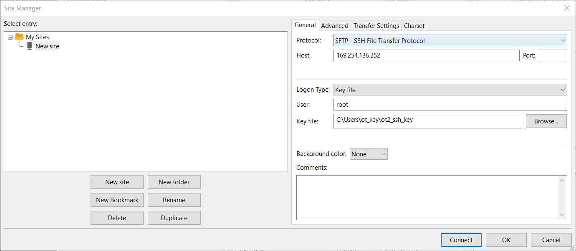The height and width of the screenshot is (251, 576).
Task: Open the Transfer Settings tab
Action: (x=376, y=26)
